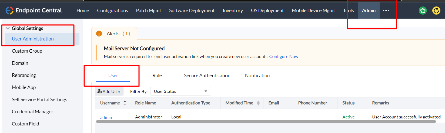445x133 pixels.
Task: Switch to the Role tab
Action: (x=157, y=76)
